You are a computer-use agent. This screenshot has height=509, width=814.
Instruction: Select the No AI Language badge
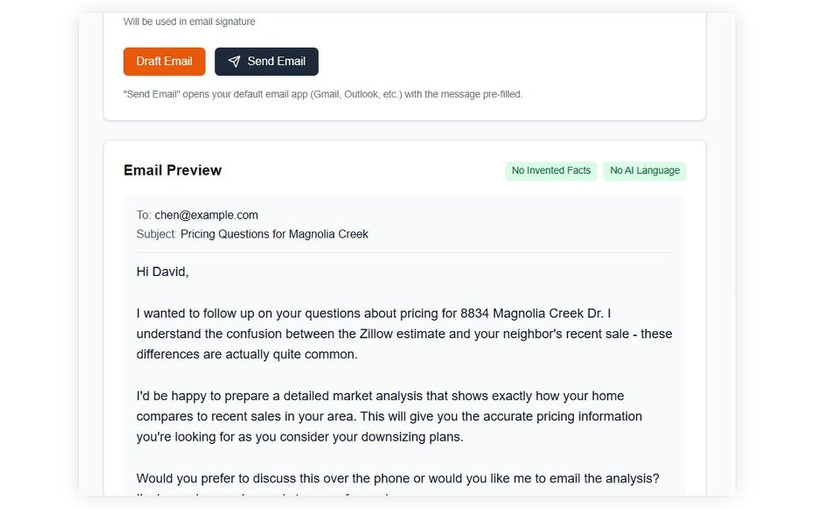coord(644,171)
